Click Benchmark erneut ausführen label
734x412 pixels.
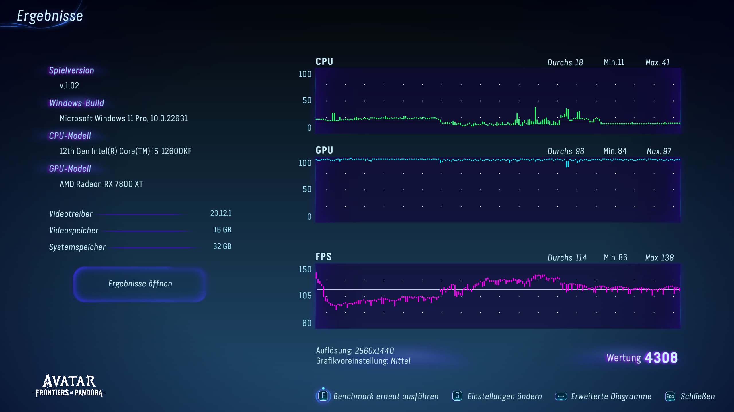[386, 396]
